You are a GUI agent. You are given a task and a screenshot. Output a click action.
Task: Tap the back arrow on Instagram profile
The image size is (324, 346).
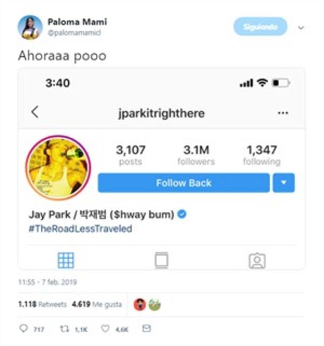[35, 112]
